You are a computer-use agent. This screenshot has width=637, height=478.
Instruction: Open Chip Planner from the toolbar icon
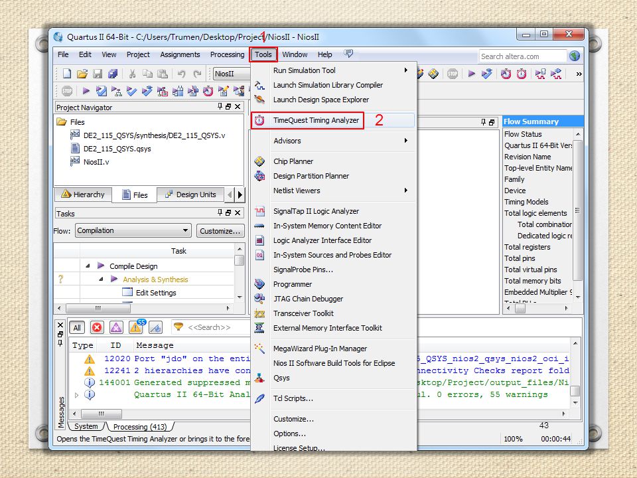(x=433, y=74)
